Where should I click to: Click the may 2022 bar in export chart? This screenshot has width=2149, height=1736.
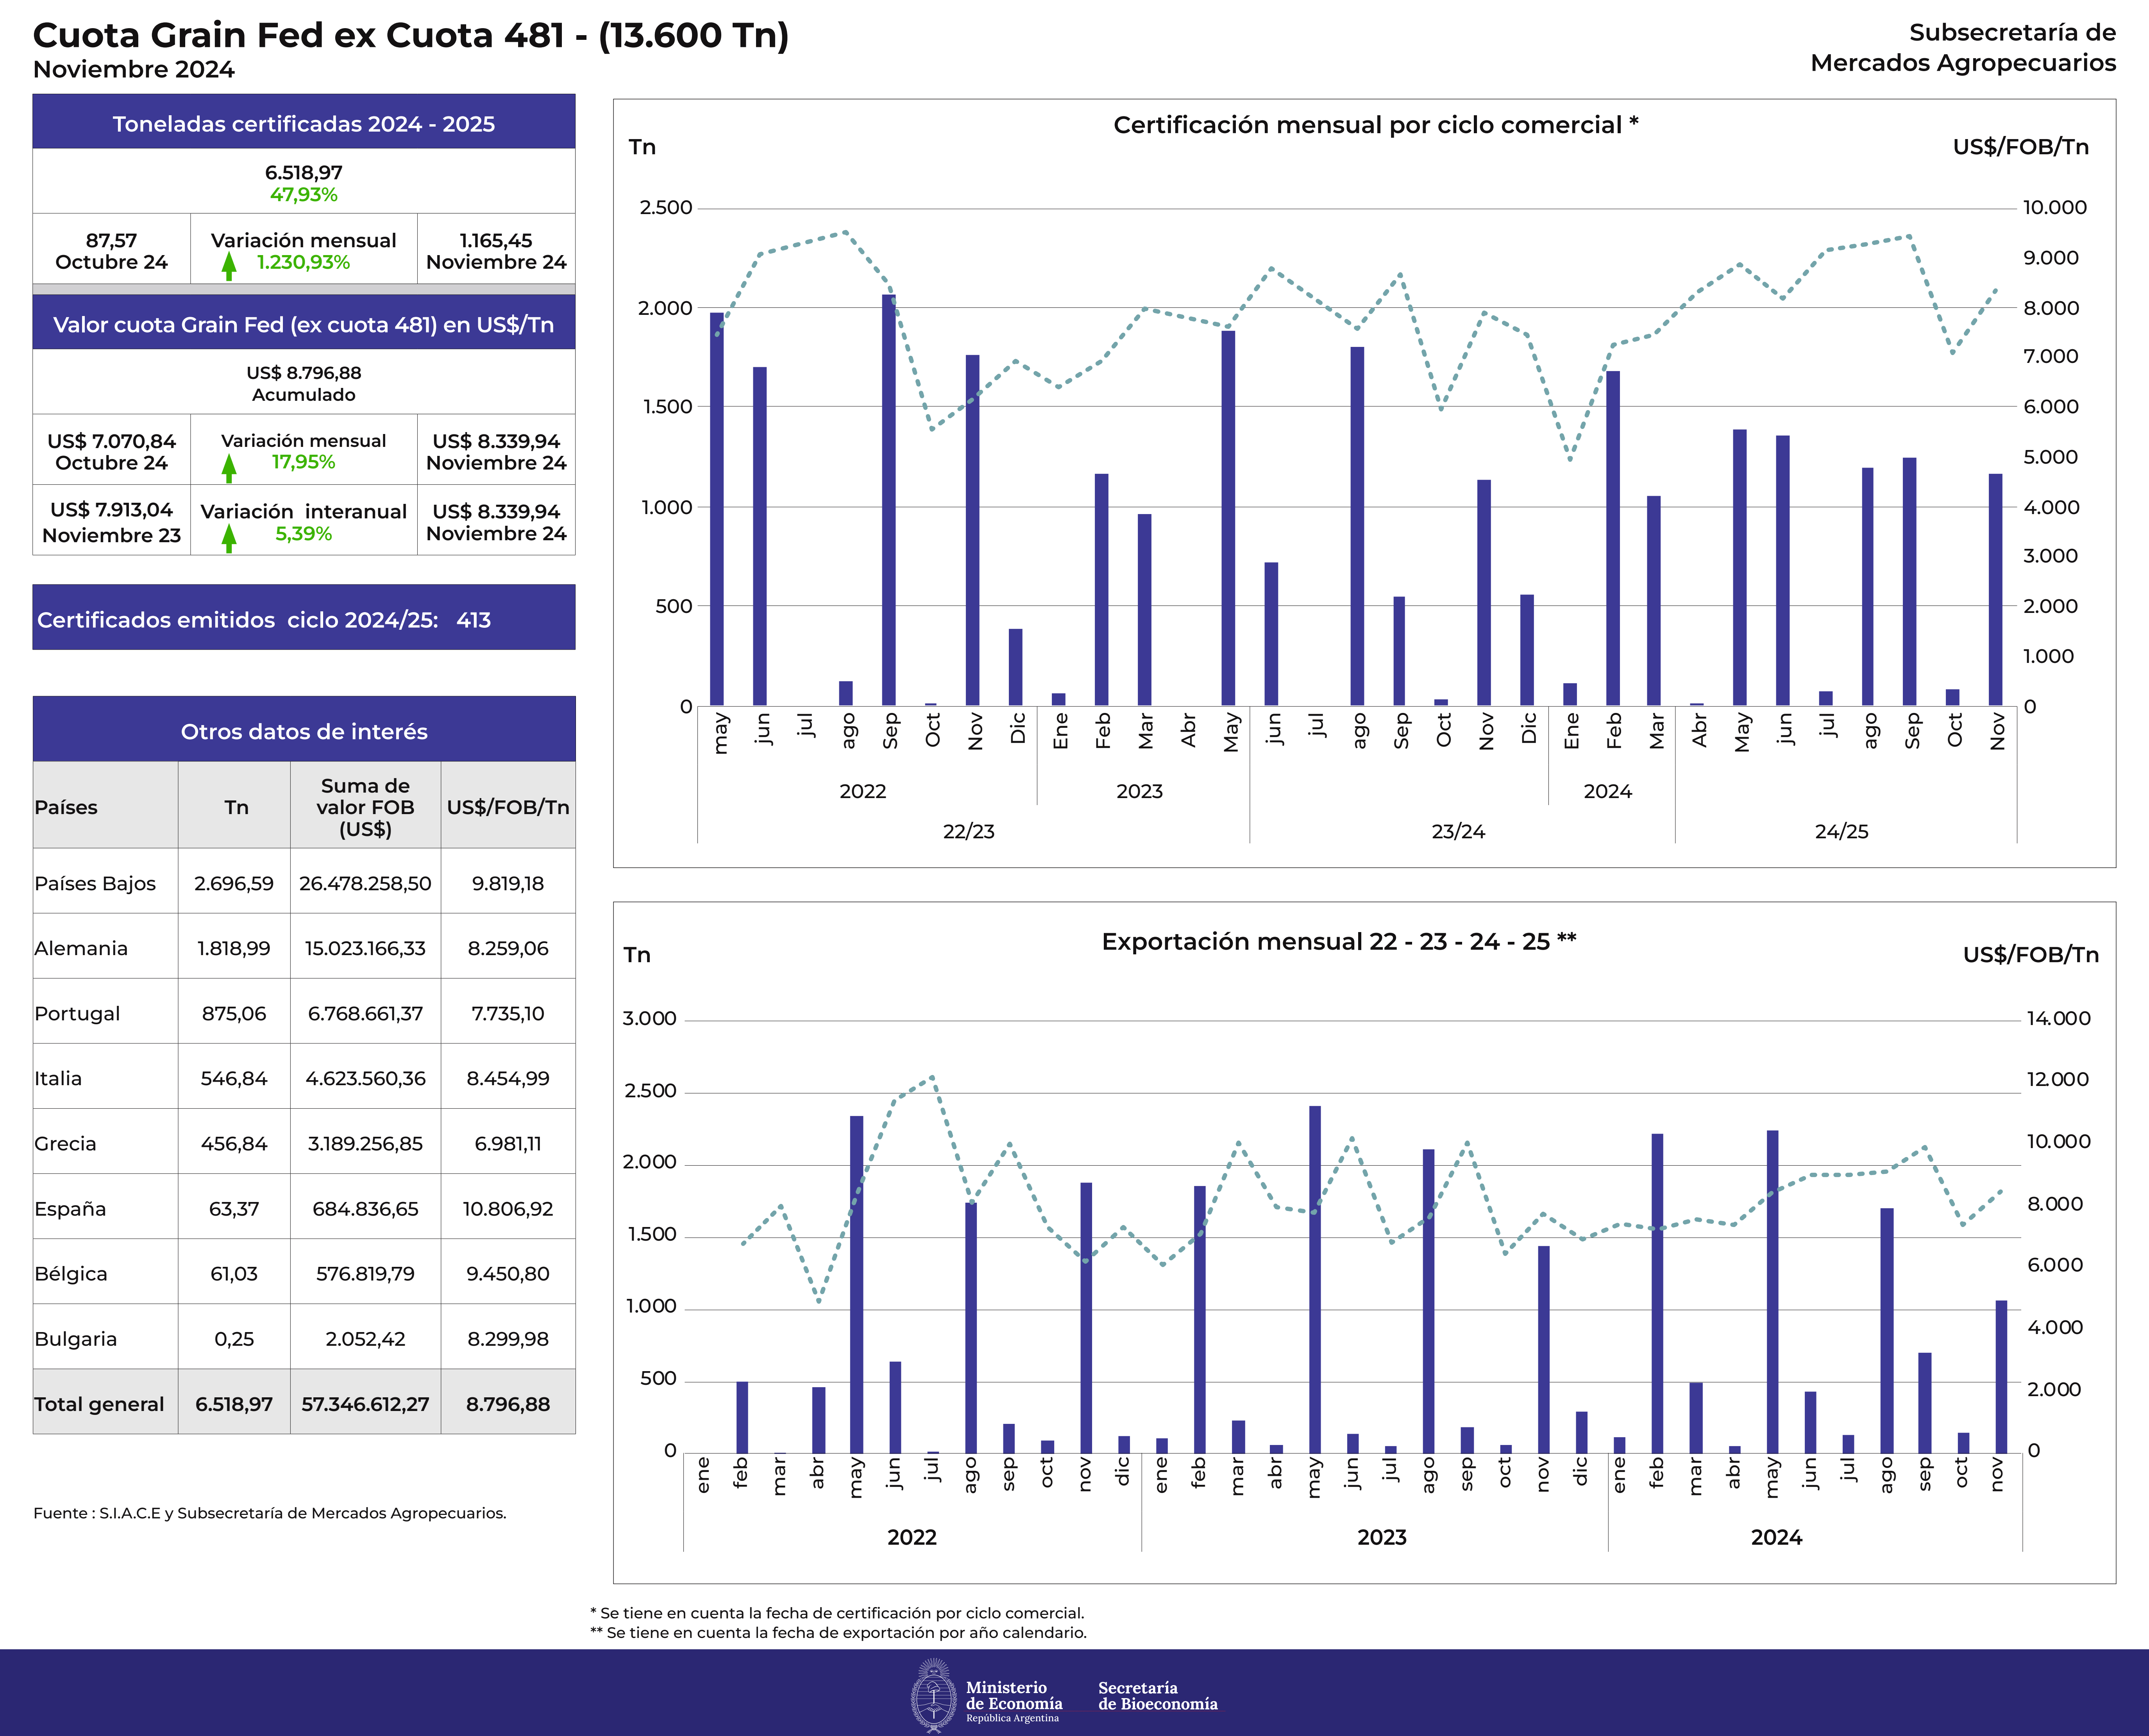(x=857, y=1284)
